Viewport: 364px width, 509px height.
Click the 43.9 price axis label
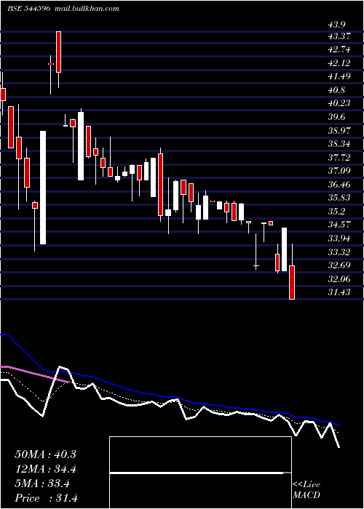(336, 24)
